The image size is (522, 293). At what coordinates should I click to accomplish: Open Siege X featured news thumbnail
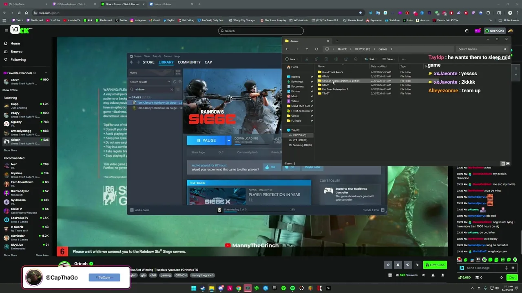click(217, 197)
